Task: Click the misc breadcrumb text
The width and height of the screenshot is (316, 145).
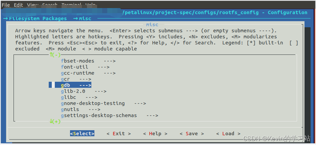Action: (85, 19)
